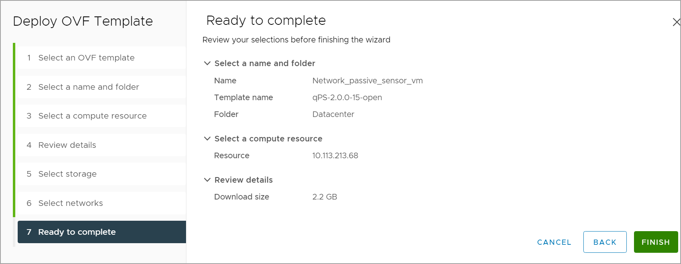681x264 pixels.
Task: Collapse the 'Review details' section
Action: point(207,179)
